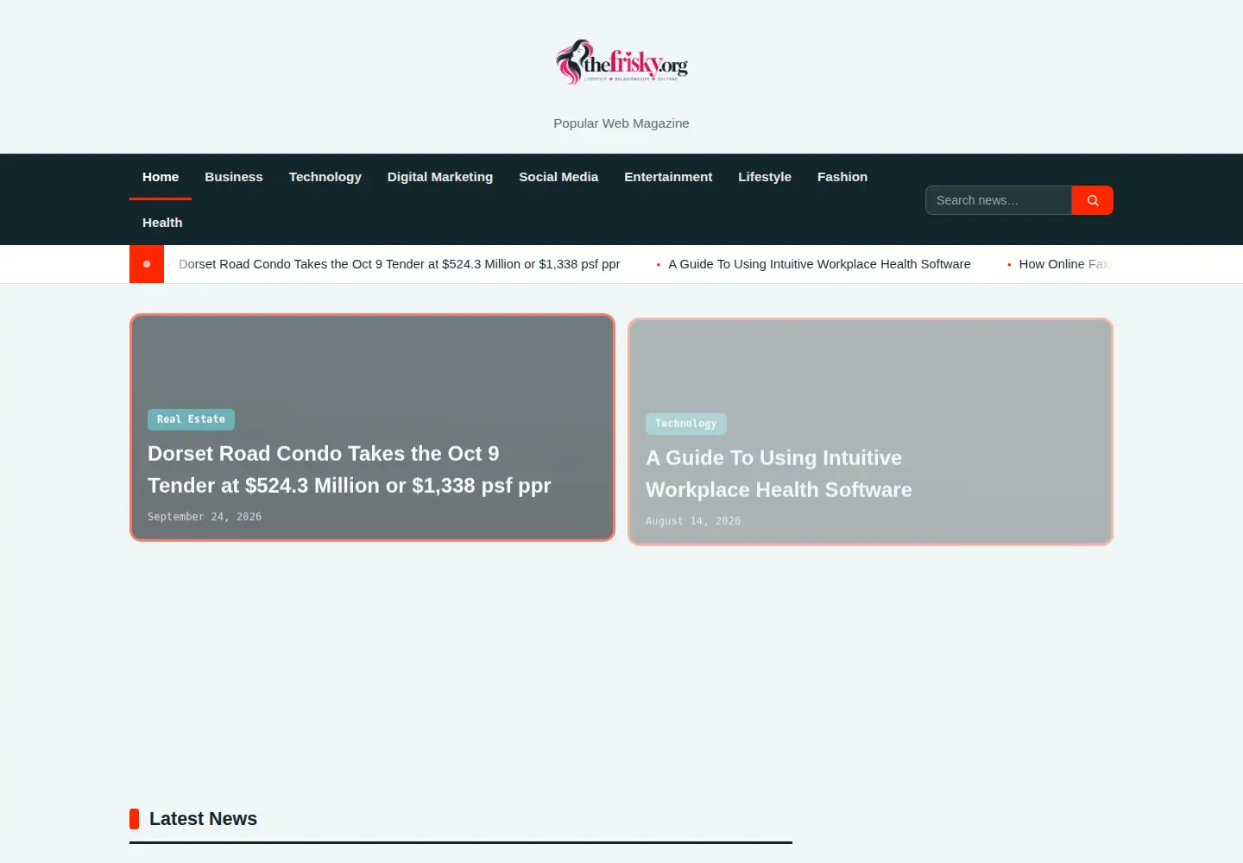Click the Technology tag on the featured card
This screenshot has width=1243, height=863.
coord(686,424)
